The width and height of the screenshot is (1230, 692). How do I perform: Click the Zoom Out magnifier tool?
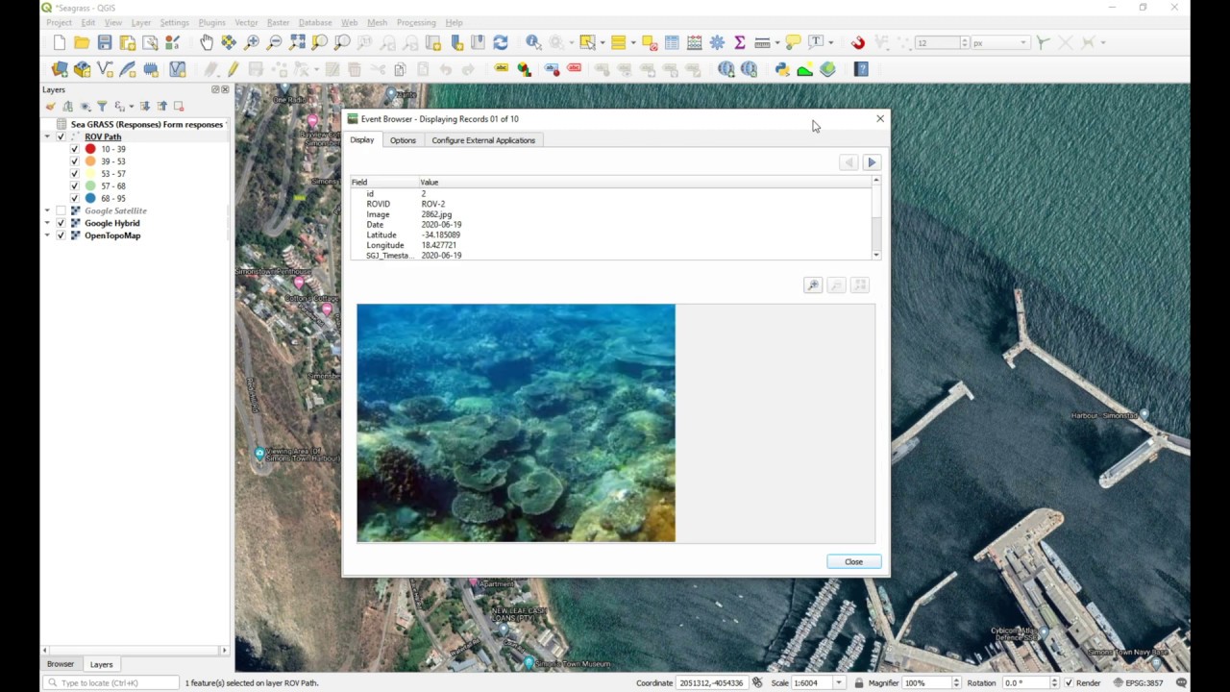tap(274, 42)
